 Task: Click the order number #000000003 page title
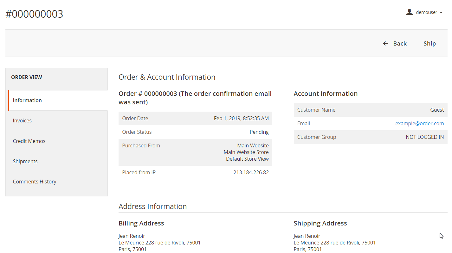click(x=34, y=14)
